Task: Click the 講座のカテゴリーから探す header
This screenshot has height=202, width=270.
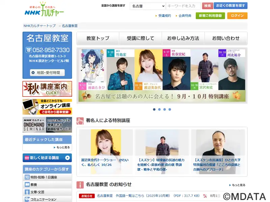Action: [x=47, y=169]
